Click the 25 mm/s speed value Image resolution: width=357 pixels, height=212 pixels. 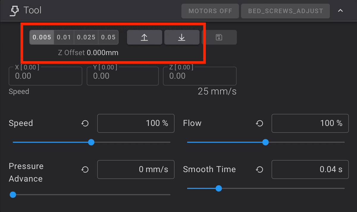click(217, 91)
